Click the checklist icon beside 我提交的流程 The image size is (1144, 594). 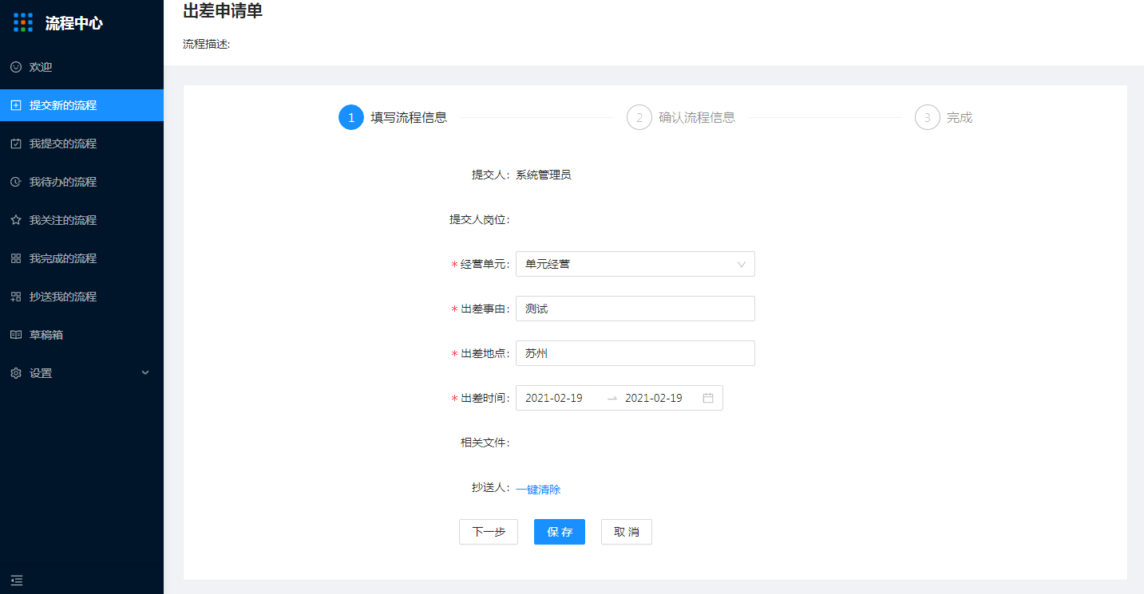[16, 144]
